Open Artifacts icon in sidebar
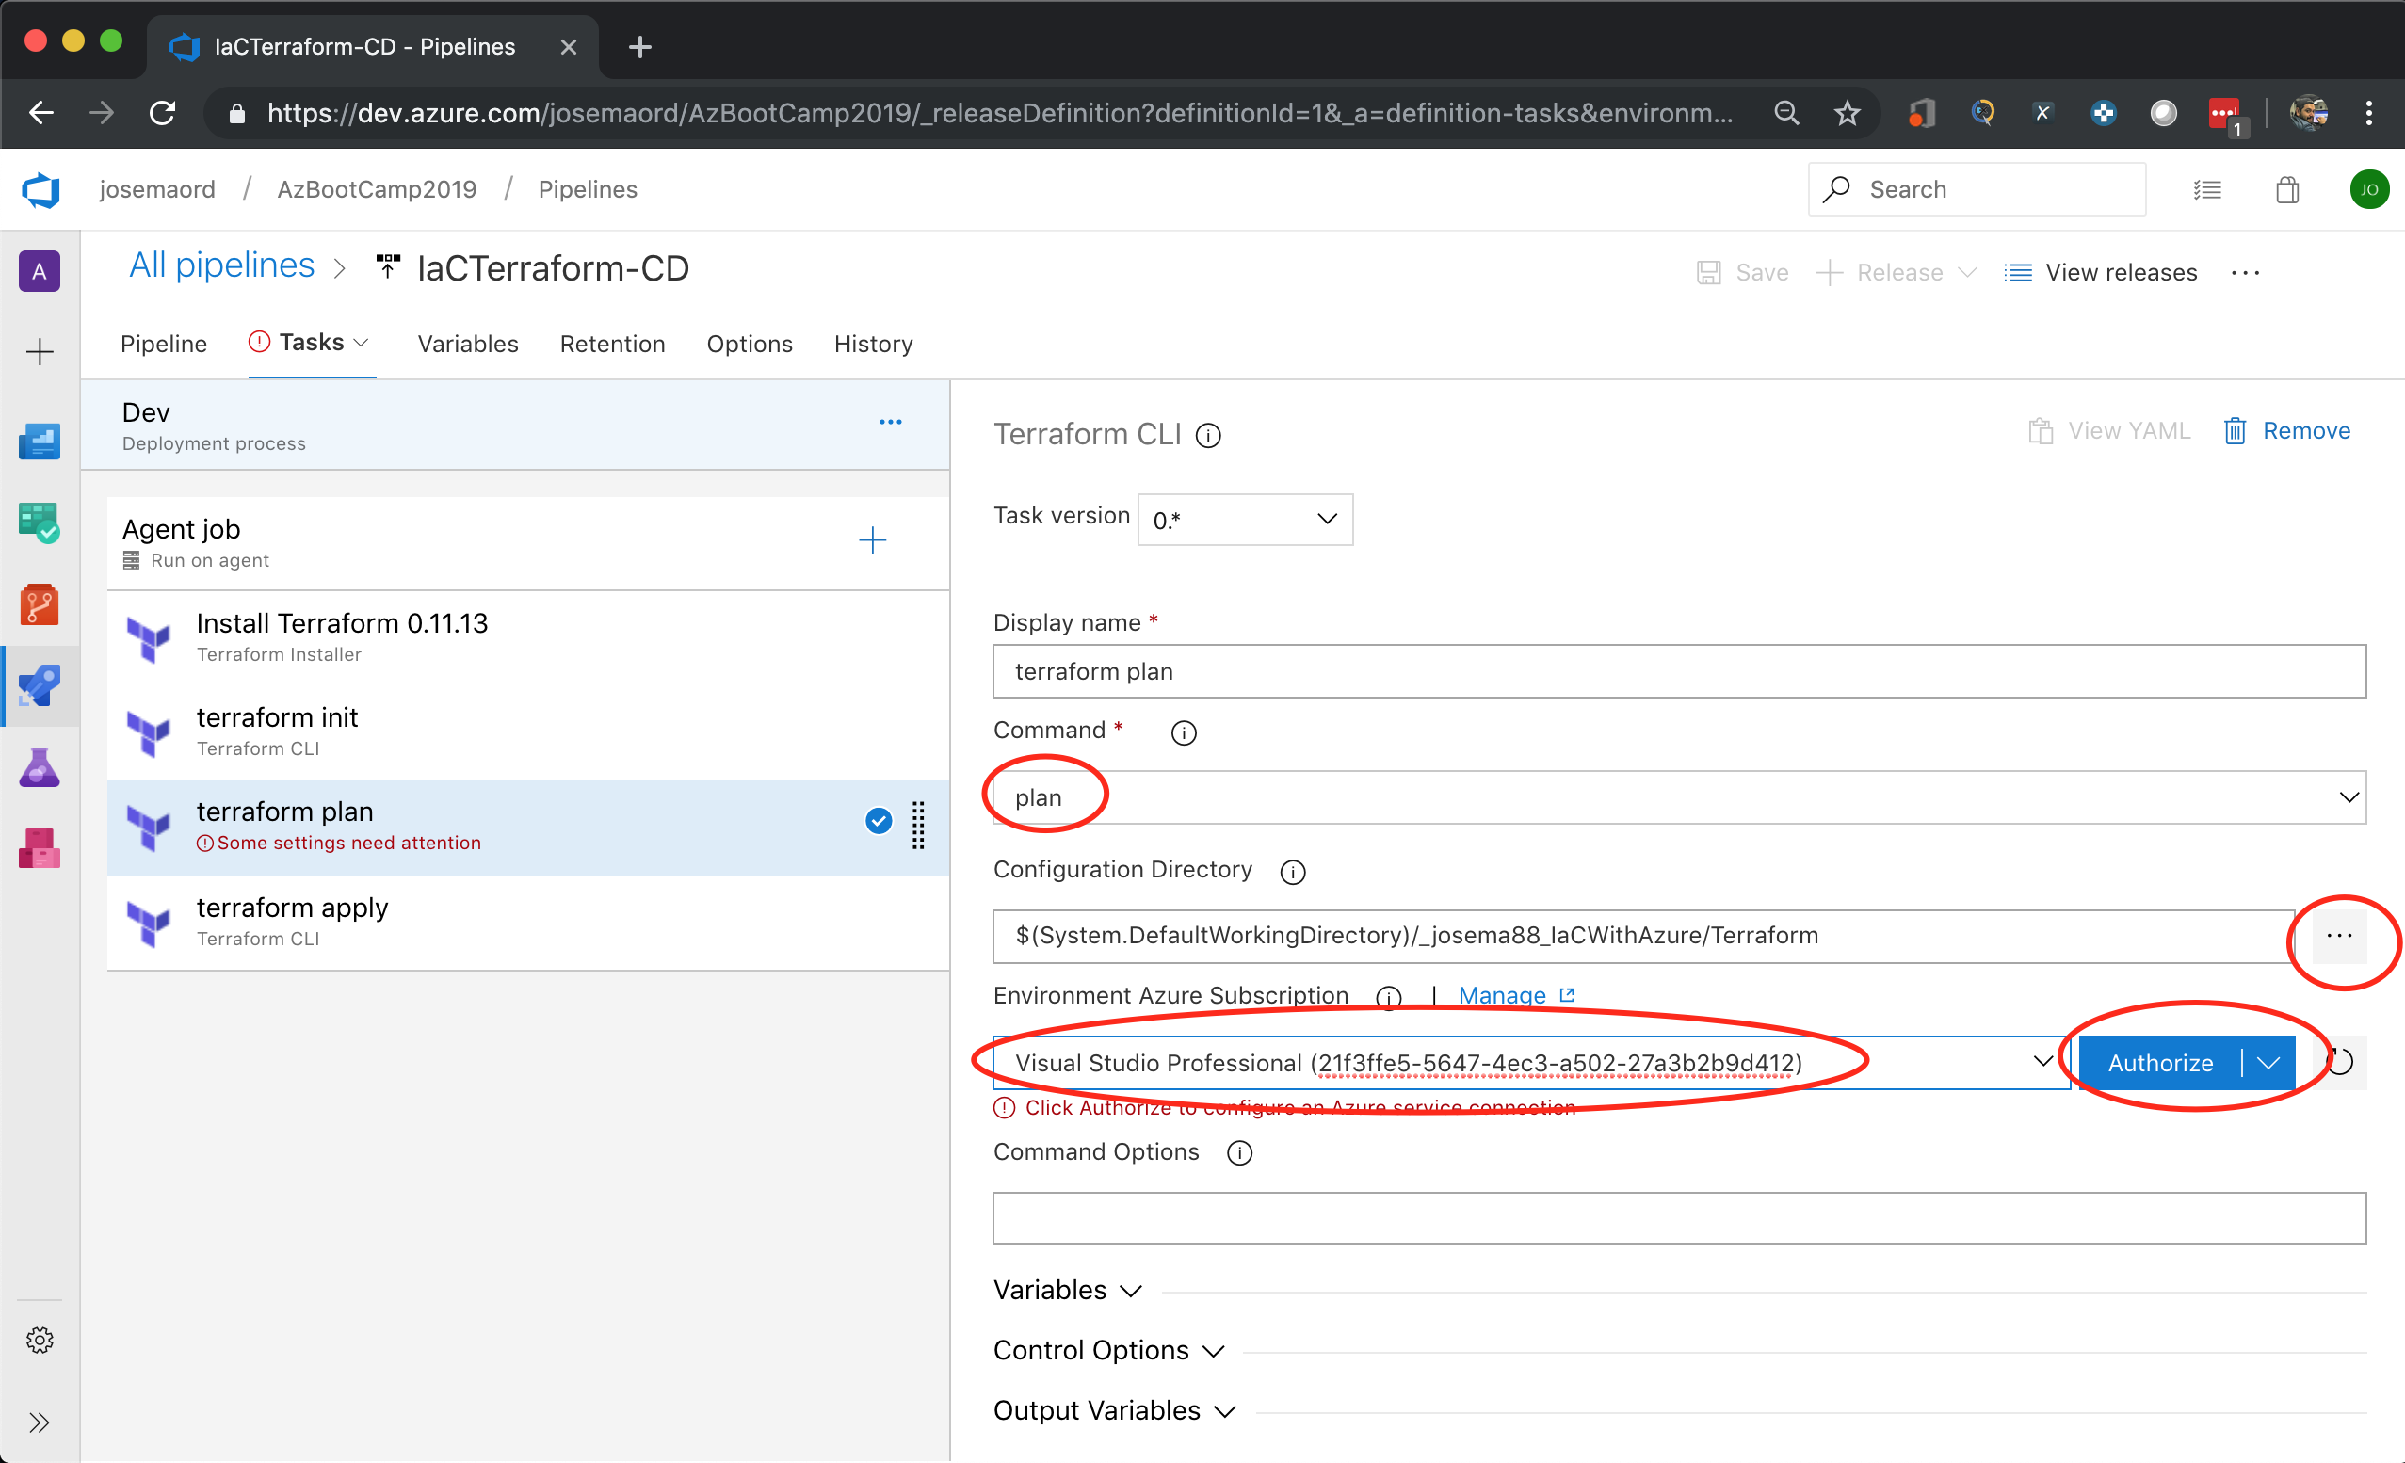 [x=39, y=848]
